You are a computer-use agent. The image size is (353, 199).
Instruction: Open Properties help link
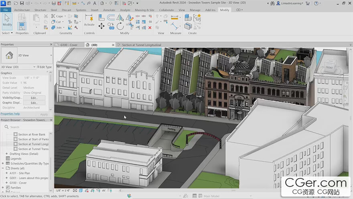pos(10,114)
